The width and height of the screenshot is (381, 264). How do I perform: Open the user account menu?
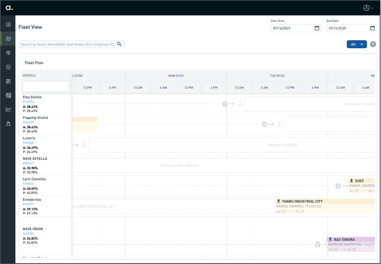[368, 8]
